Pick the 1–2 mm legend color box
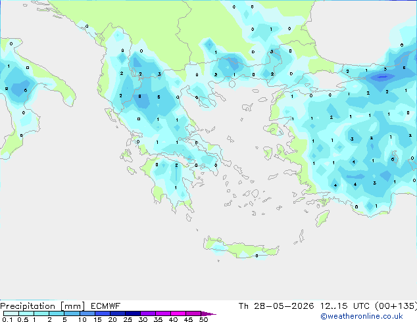Viewport: 417px width, 322px height. (41, 313)
